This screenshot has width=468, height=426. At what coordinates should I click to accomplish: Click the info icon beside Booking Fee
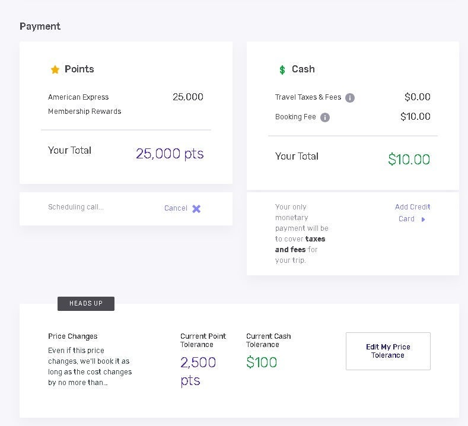[325, 117]
